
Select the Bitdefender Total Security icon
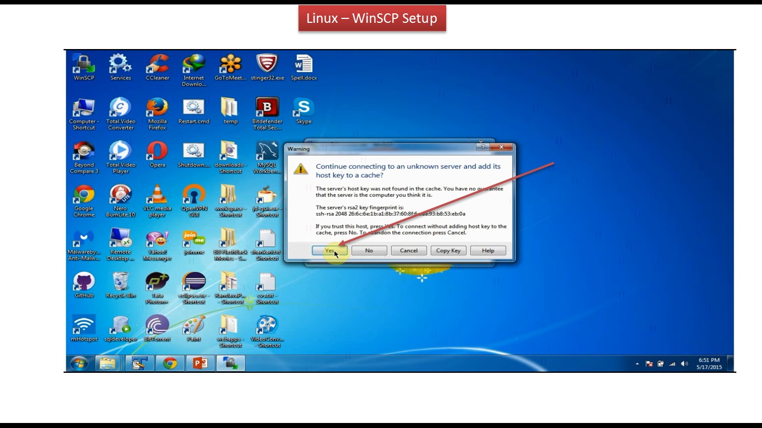click(267, 114)
